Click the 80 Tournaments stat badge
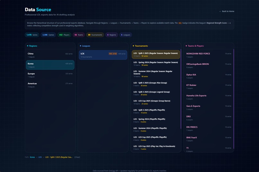259x172 pixels. point(95,35)
